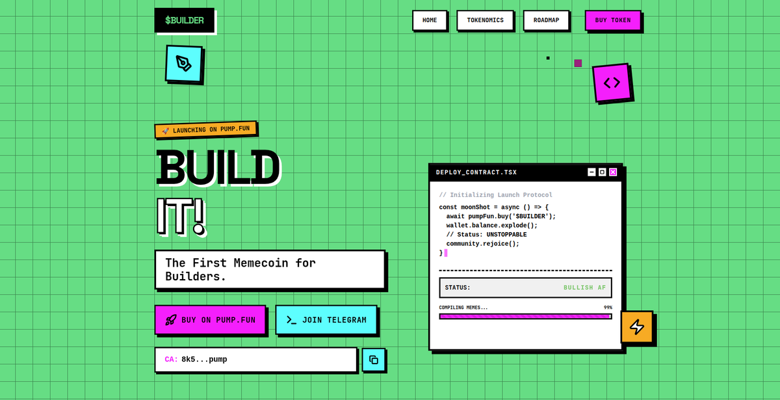780x400 pixels.
Task: Click the STATUS: label
Action: 458,287
